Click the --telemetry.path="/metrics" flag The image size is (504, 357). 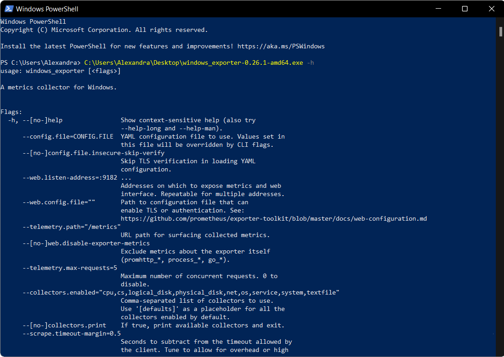pos(72,227)
